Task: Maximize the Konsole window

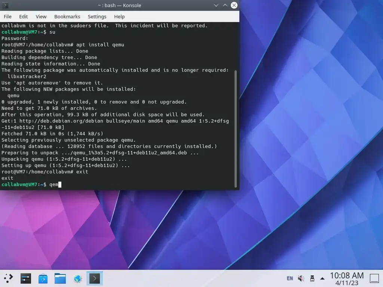Action: click(x=225, y=5)
